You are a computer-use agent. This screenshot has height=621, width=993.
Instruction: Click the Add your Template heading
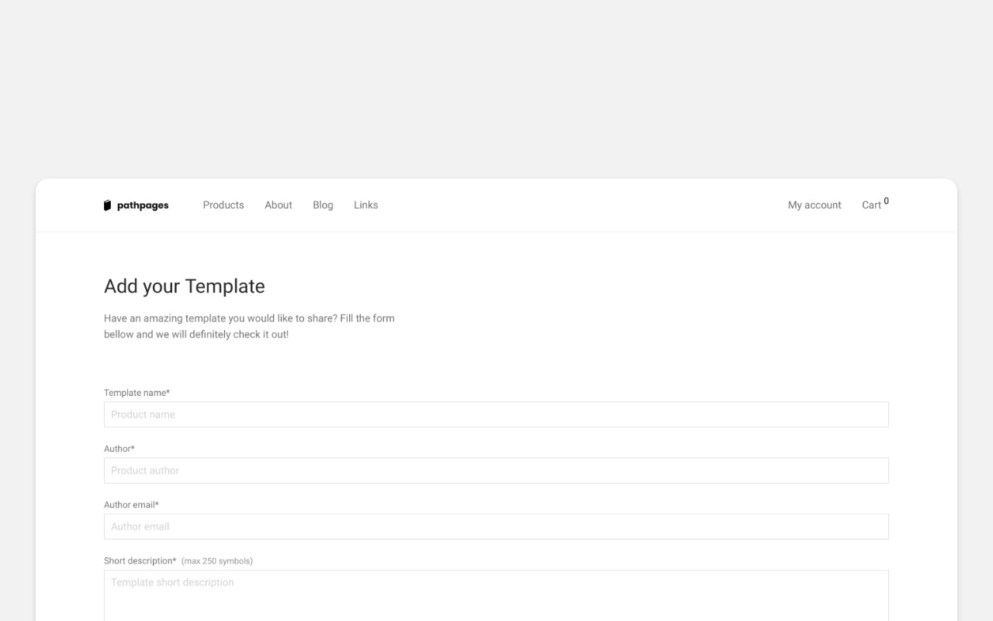[x=185, y=286]
